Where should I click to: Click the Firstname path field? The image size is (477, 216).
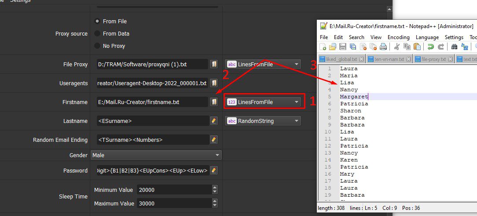coord(152,102)
